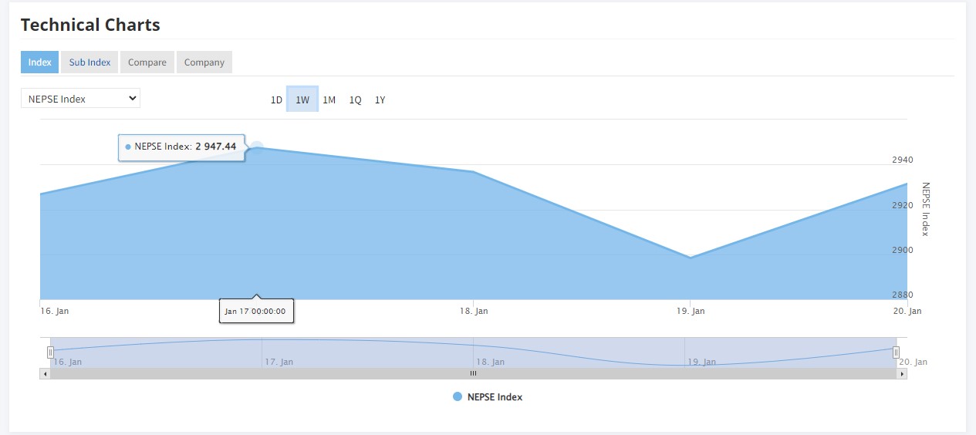
Task: Show the 1Y chart range
Action: [380, 100]
